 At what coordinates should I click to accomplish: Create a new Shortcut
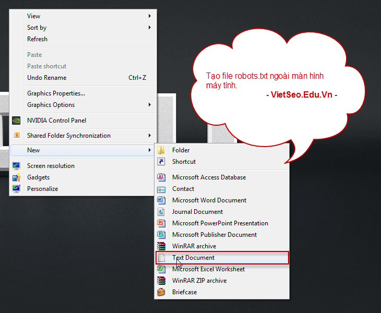[184, 162]
